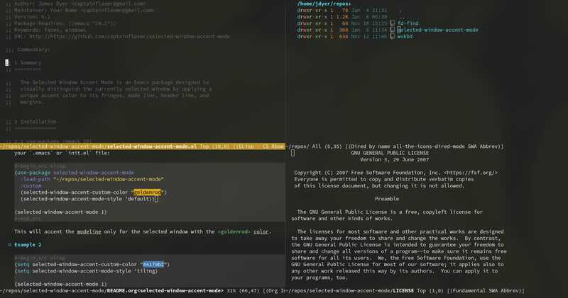Screen dimensions: 568x298
Task: Go to the parent directory '..' entry
Action: pyautogui.click(x=401, y=17)
